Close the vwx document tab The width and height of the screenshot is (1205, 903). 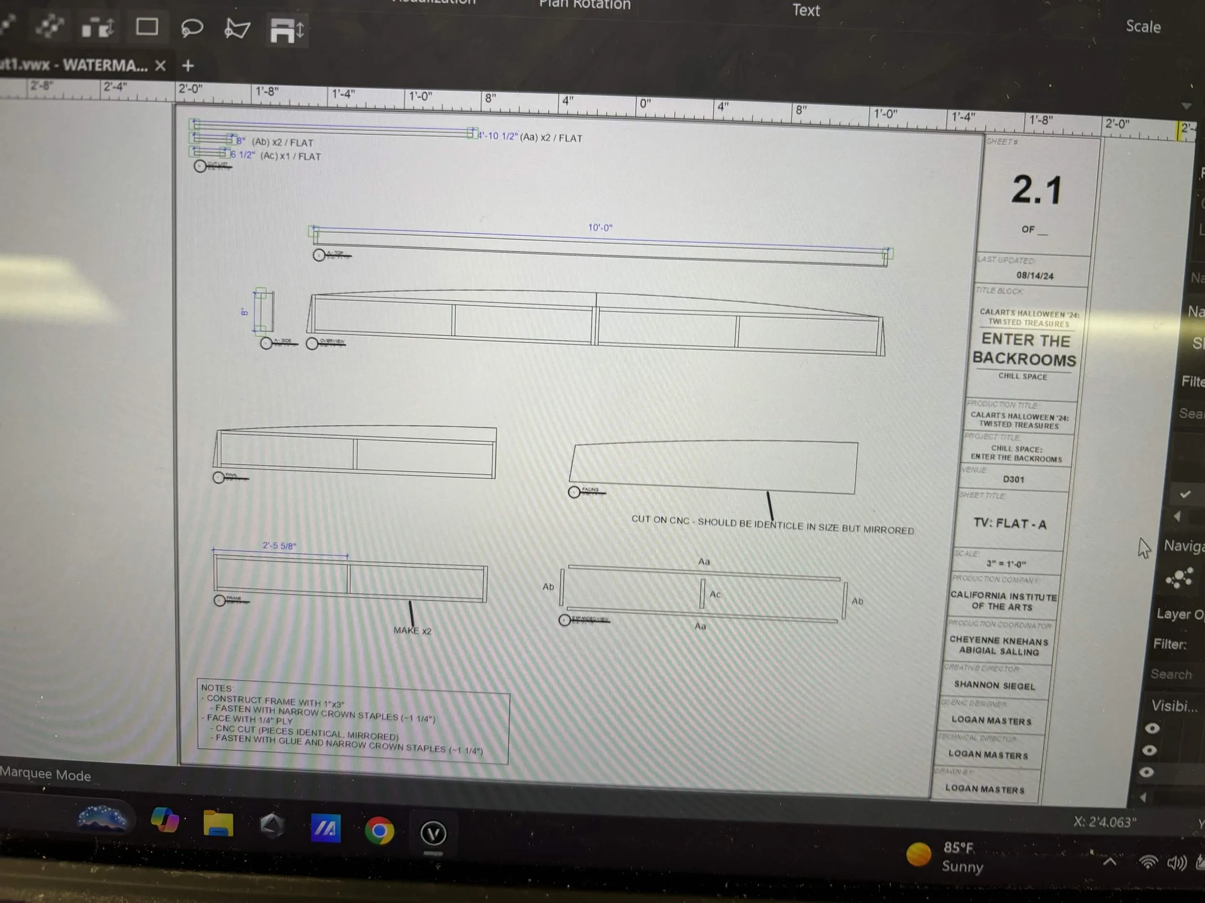coord(160,66)
